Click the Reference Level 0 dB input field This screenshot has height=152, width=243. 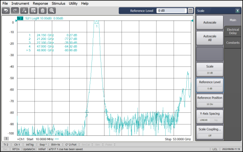click(171, 11)
